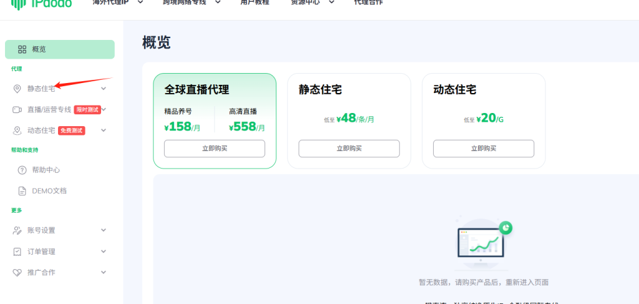This screenshot has width=639, height=304.
Task: Click the 直播/运营专线 camera icon
Action: 17,110
